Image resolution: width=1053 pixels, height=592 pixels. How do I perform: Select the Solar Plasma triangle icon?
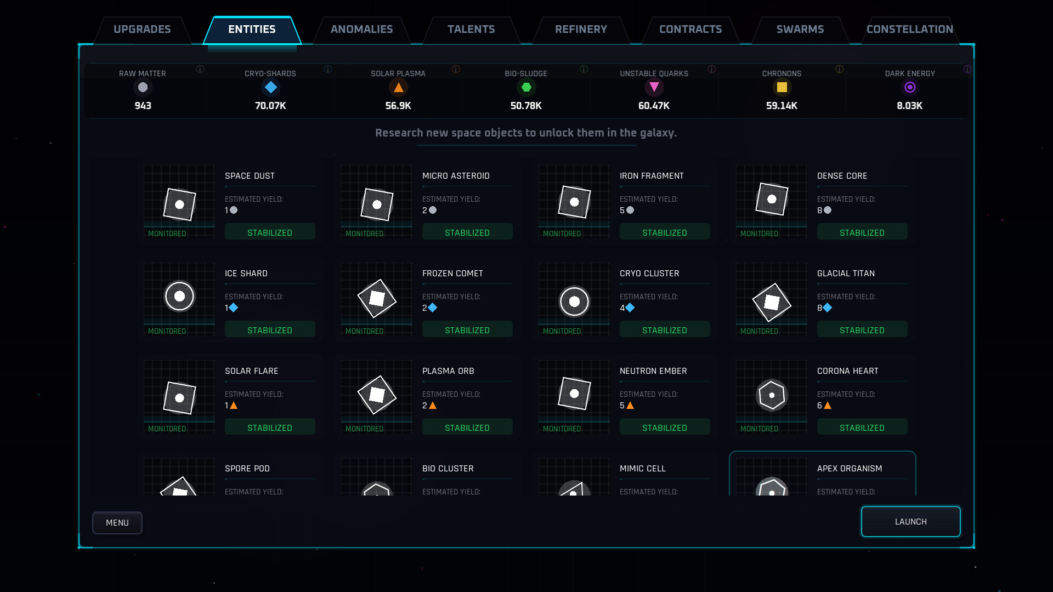click(399, 87)
